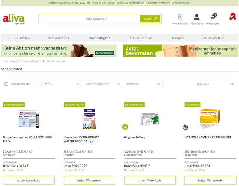Viewport: 239px width, 186px height.
Task: Open Gingium 240 mg title
Action: click(x=135, y=137)
